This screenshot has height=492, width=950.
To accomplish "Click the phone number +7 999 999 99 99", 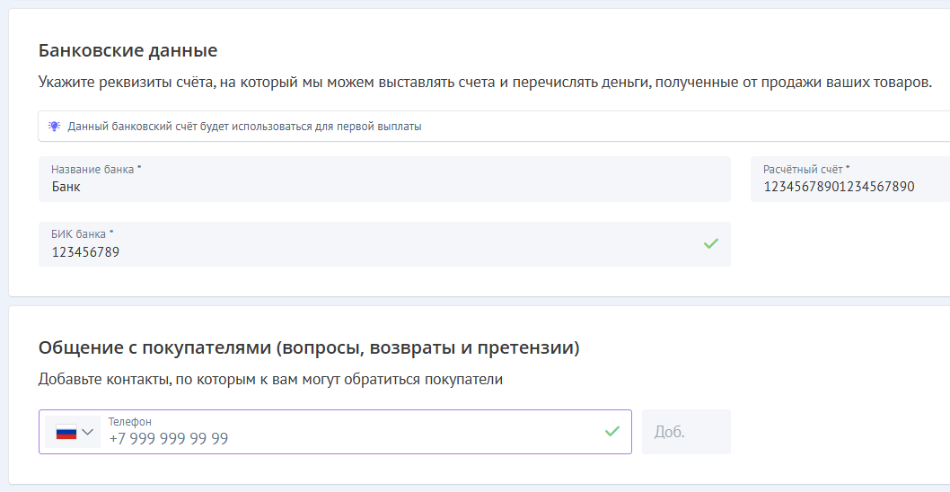I will (169, 439).
